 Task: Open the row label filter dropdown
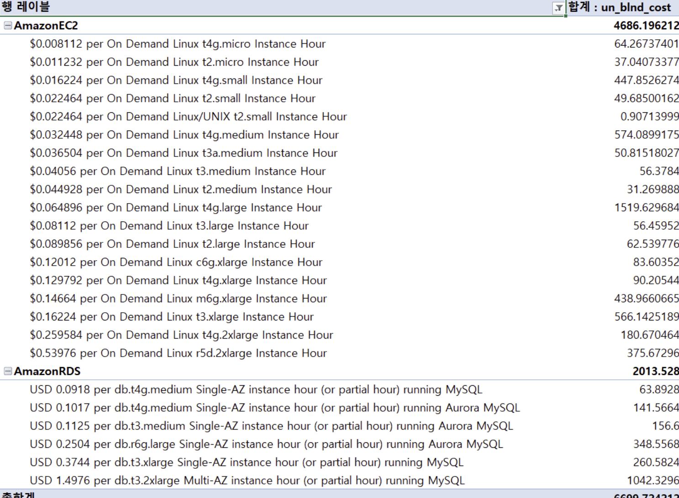558,8
